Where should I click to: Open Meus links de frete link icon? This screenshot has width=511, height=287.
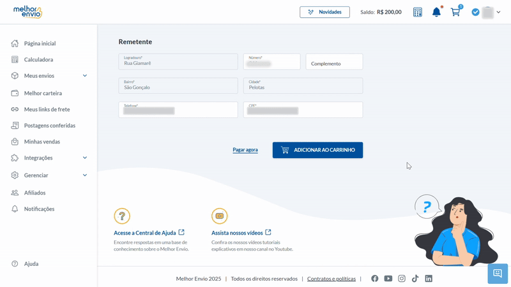coord(15,109)
